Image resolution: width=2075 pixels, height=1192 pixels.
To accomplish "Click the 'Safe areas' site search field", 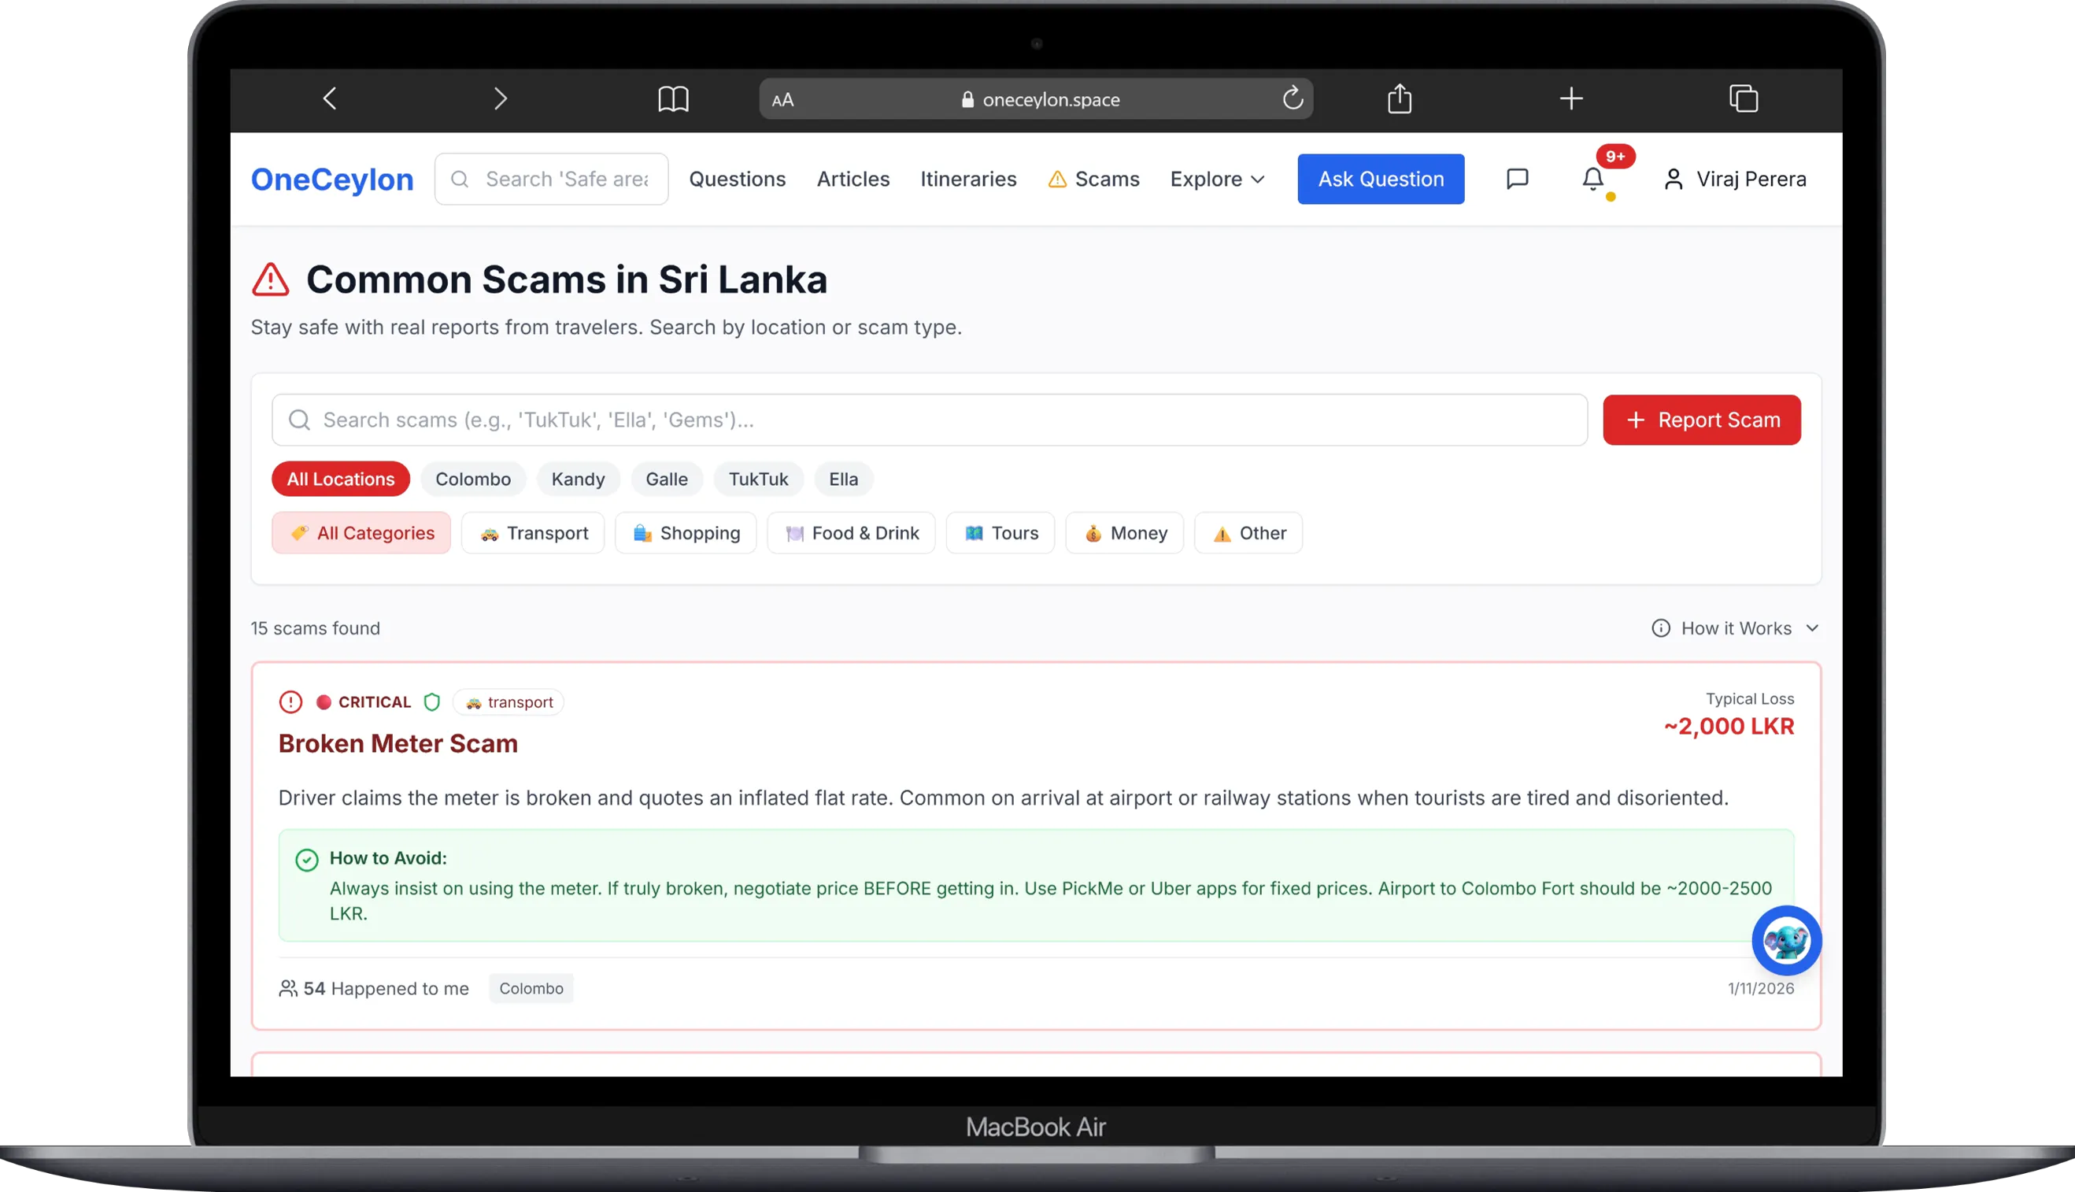I will click(x=552, y=180).
